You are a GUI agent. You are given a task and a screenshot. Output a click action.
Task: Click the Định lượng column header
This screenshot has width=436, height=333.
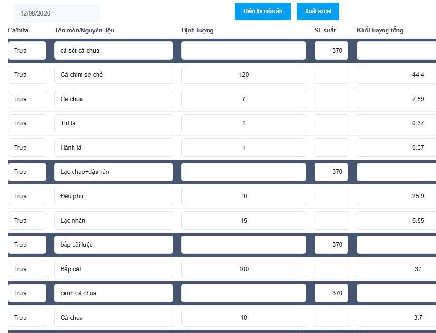(197, 30)
